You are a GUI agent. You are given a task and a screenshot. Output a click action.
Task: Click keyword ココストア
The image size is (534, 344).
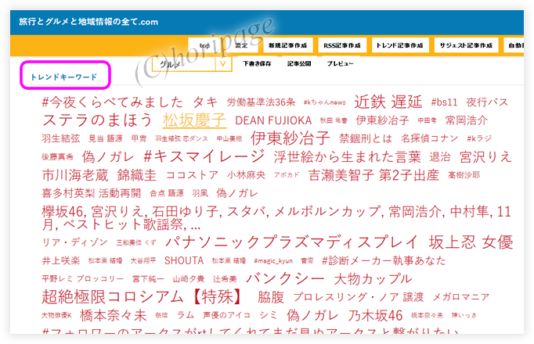click(192, 175)
